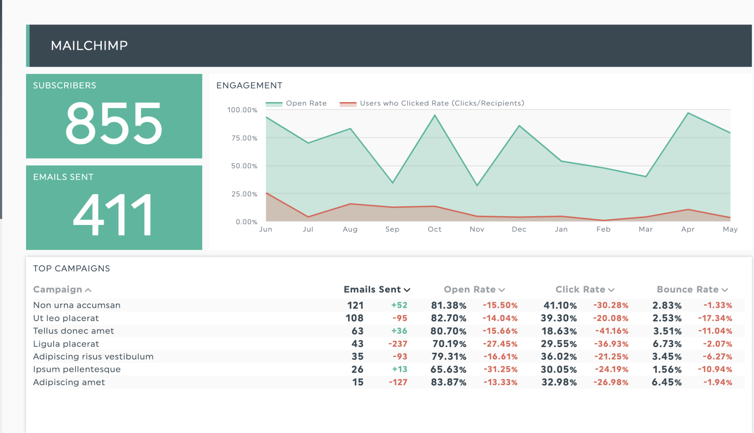This screenshot has height=433, width=754.
Task: Click bounce rate value 2.83%
Action: 667,305
